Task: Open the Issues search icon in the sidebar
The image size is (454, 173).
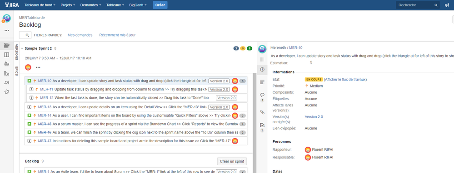Action: tap(7, 82)
